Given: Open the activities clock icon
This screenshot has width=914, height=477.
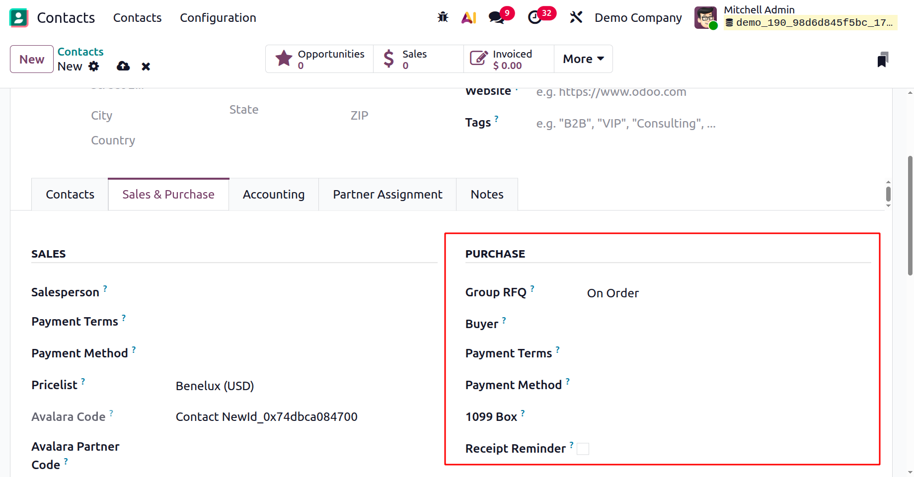Looking at the screenshot, I should point(534,18).
